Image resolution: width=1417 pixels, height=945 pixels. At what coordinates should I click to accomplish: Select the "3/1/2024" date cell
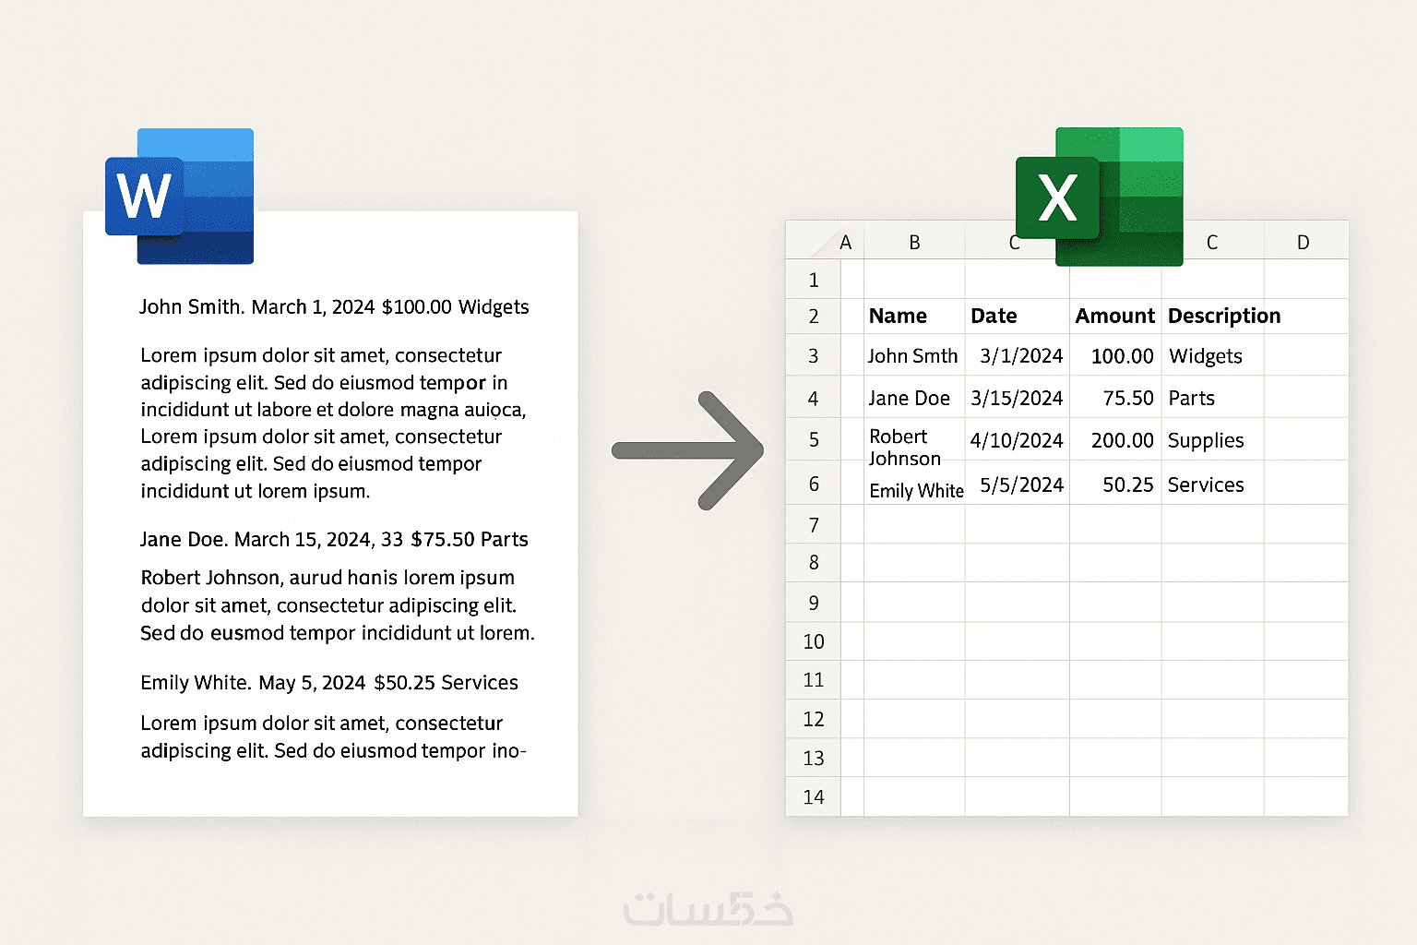pyautogui.click(x=1018, y=355)
